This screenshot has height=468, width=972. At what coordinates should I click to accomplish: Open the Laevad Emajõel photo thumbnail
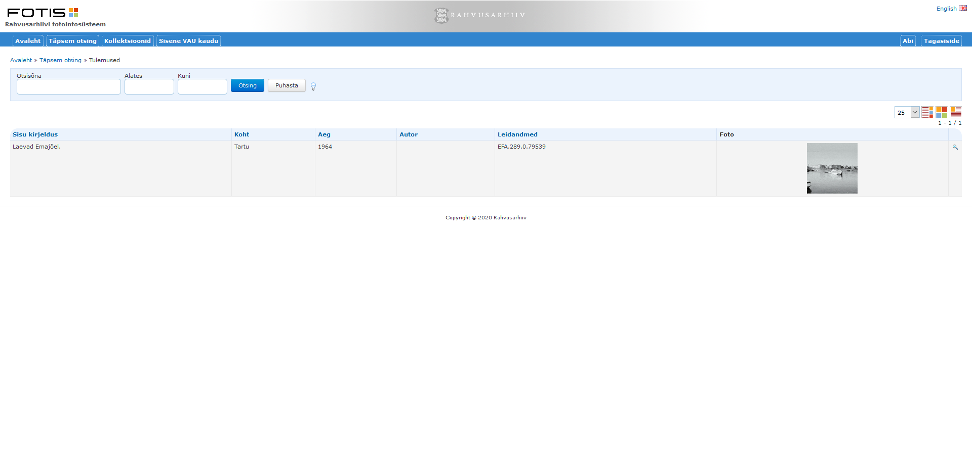click(832, 168)
